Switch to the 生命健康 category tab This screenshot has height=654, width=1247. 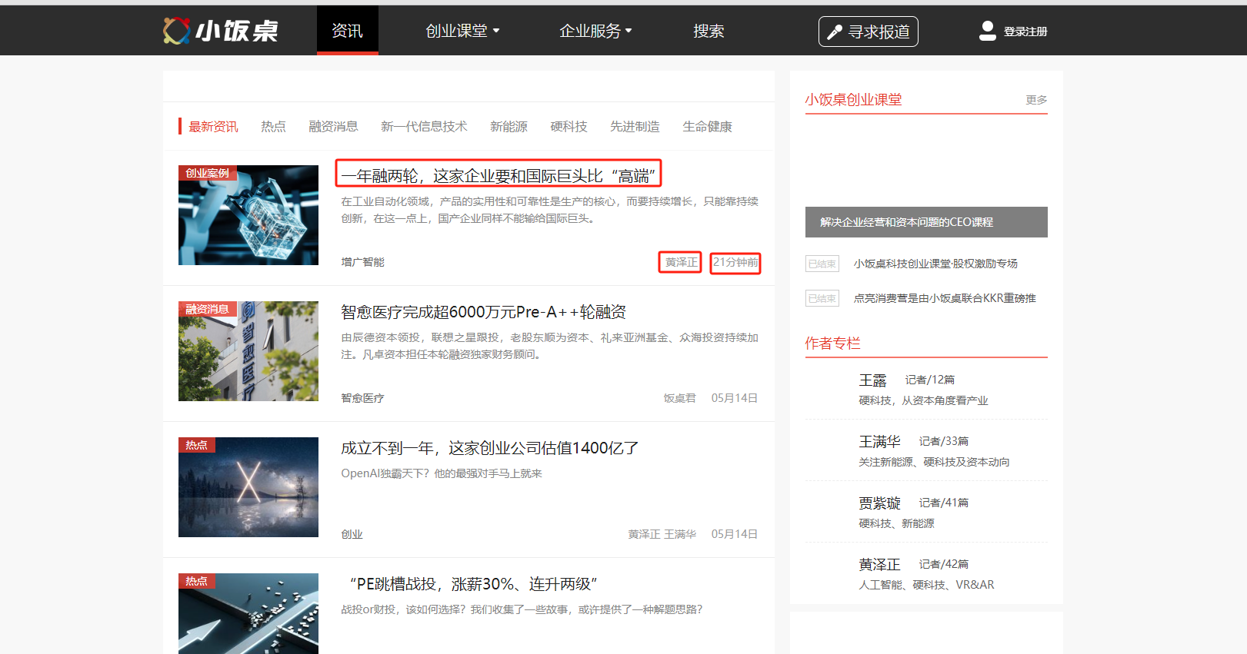707,126
